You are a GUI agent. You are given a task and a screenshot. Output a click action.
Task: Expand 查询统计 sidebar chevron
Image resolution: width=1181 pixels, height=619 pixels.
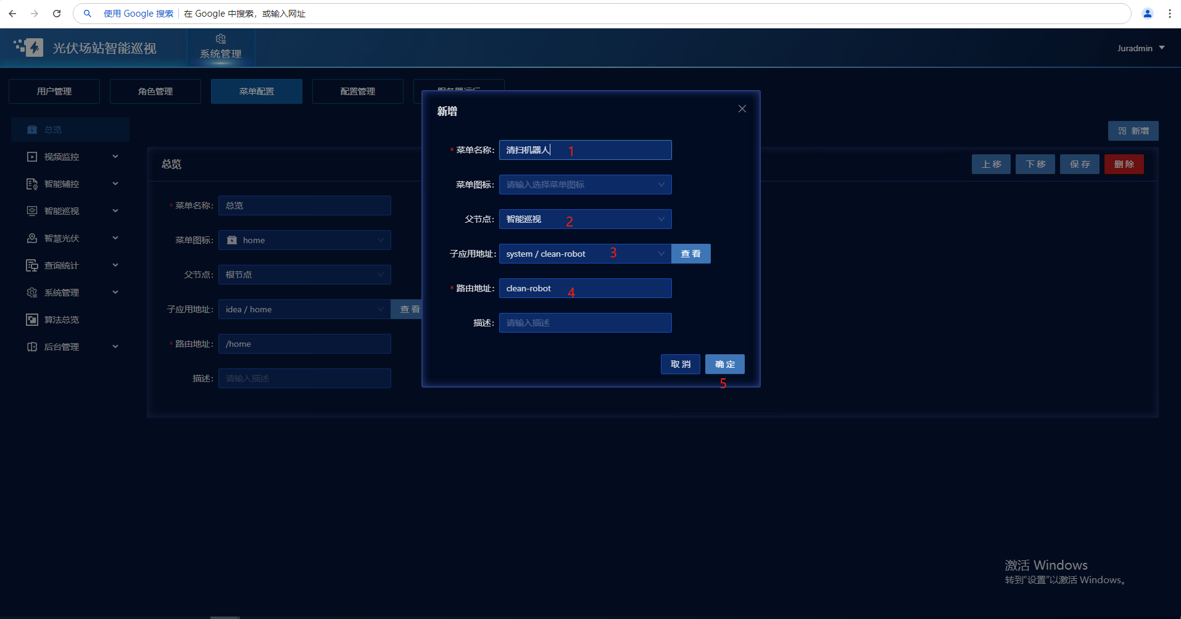(x=115, y=265)
